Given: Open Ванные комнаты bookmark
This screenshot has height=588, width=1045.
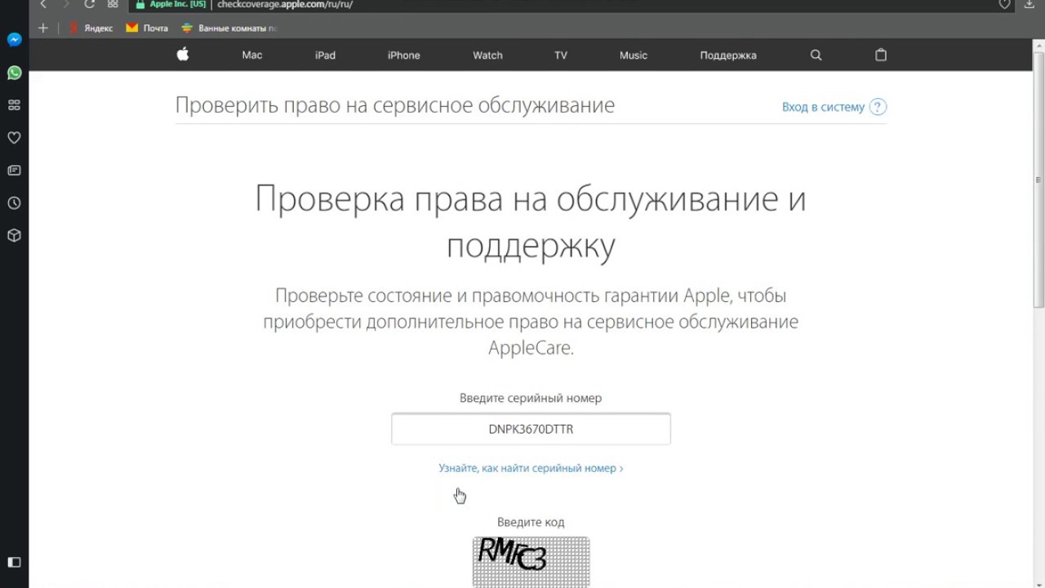Looking at the screenshot, I should [x=229, y=28].
